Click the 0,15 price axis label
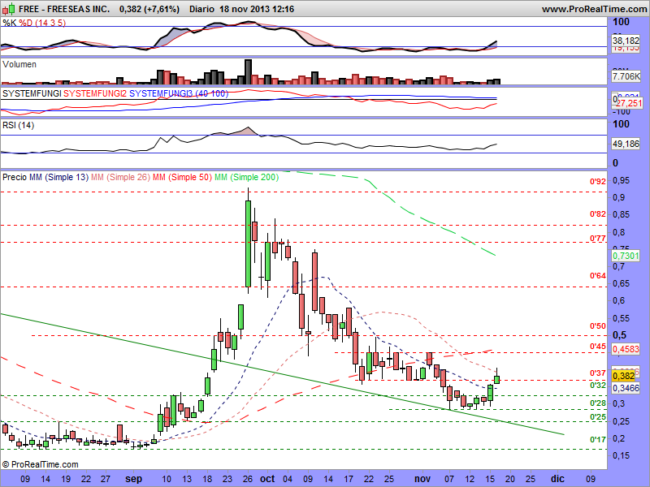 pyautogui.click(x=621, y=455)
